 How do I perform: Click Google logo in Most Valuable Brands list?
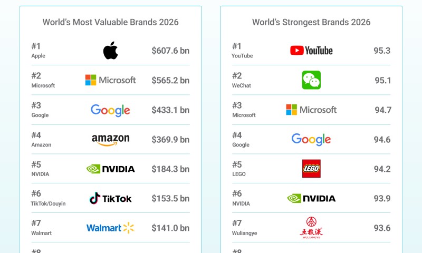(x=110, y=110)
